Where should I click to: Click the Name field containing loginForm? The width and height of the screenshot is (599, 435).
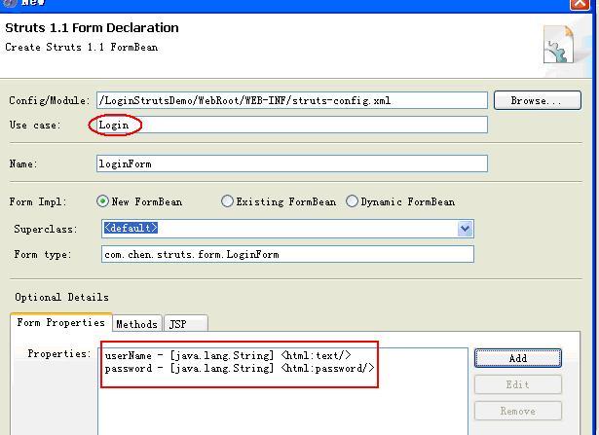[x=292, y=163]
